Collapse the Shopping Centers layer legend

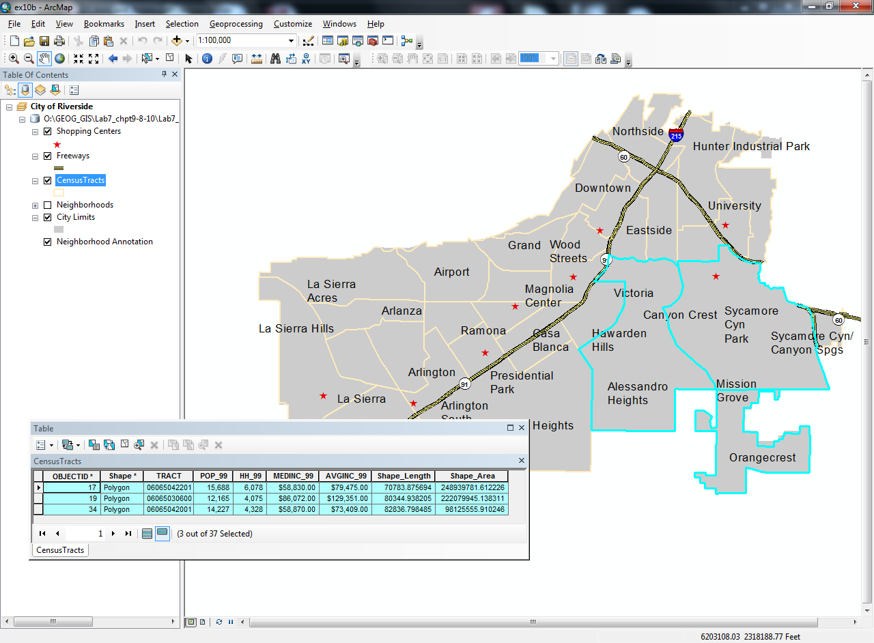36,131
